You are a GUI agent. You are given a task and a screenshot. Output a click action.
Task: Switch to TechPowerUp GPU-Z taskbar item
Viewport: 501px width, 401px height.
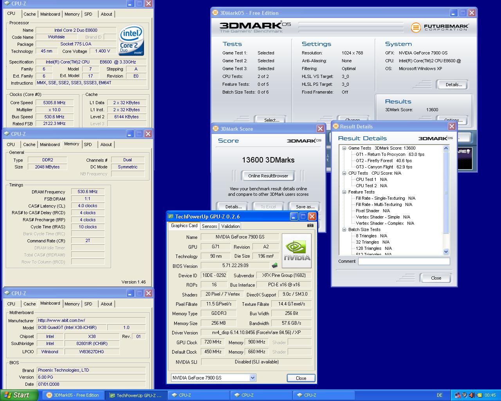(136, 395)
